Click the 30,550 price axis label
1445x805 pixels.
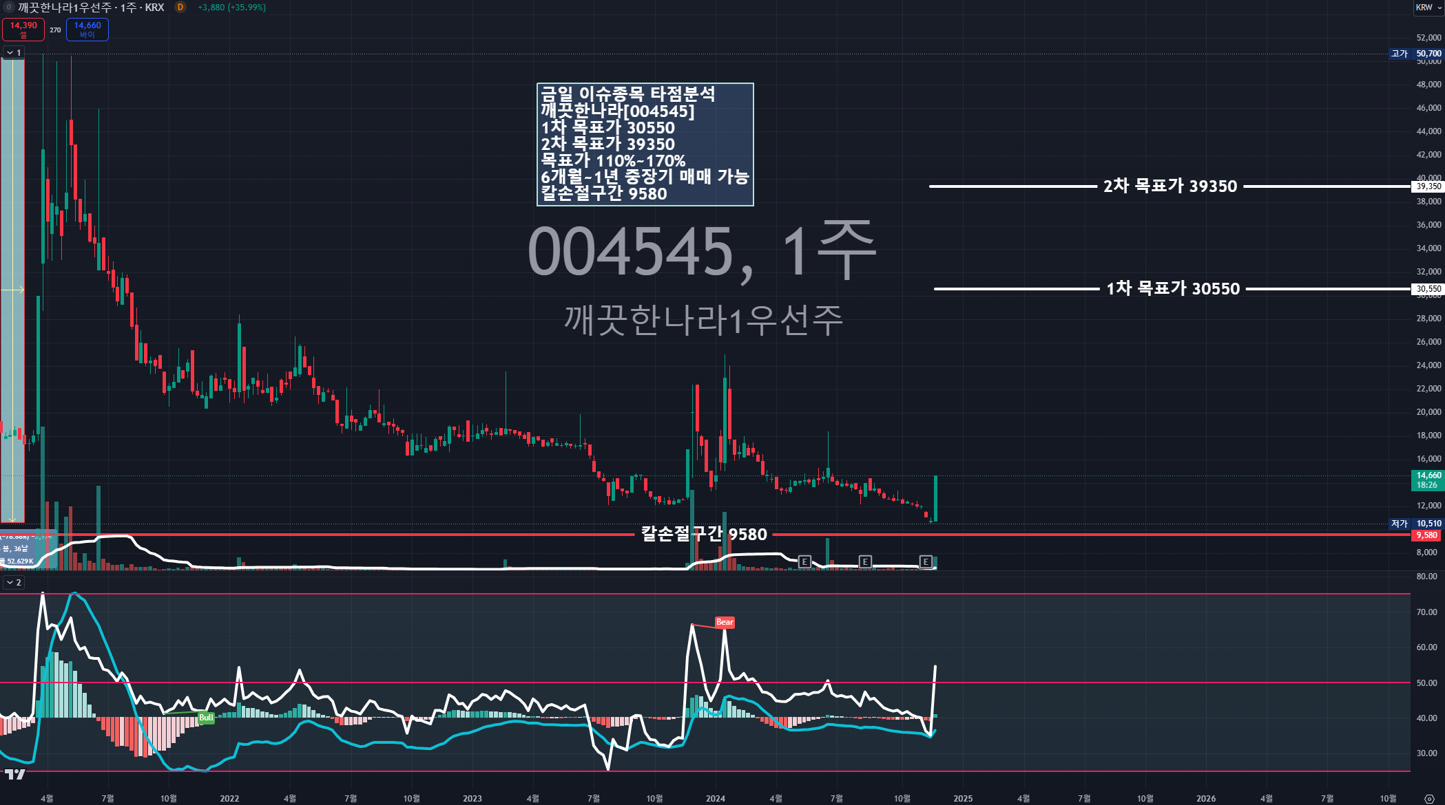[1428, 289]
